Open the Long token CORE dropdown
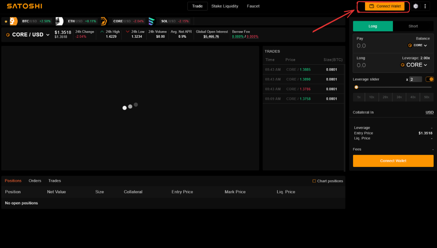This screenshot has height=248, width=437. tap(414, 65)
